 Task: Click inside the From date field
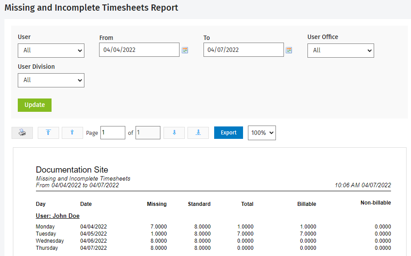click(139, 50)
